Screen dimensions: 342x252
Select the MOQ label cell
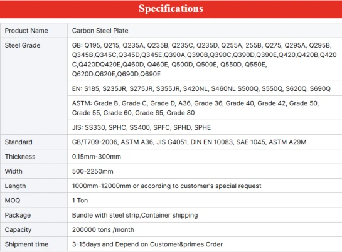(x=34, y=201)
